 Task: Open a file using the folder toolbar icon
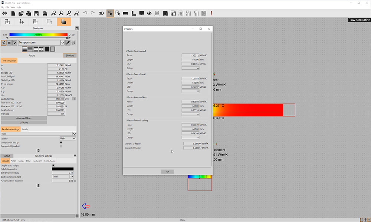click(21, 13)
